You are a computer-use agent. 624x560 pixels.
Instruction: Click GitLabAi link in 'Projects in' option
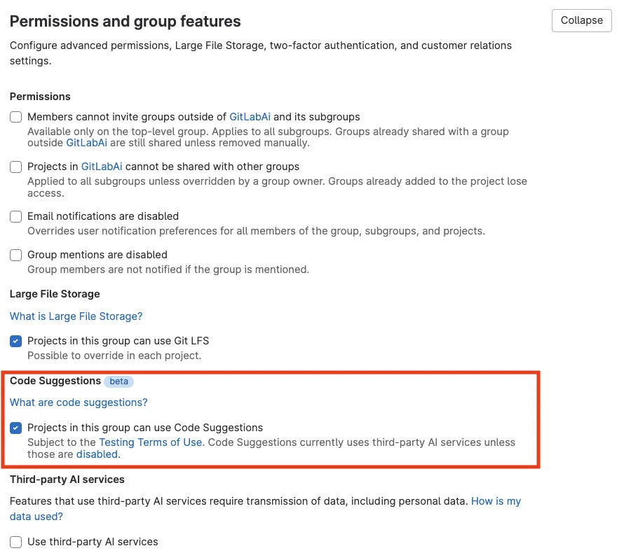tap(102, 167)
